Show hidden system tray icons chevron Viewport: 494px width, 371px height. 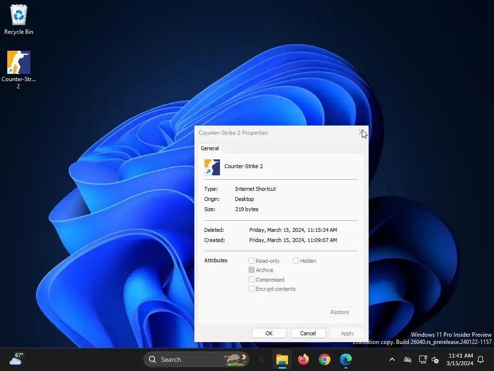pyautogui.click(x=392, y=359)
